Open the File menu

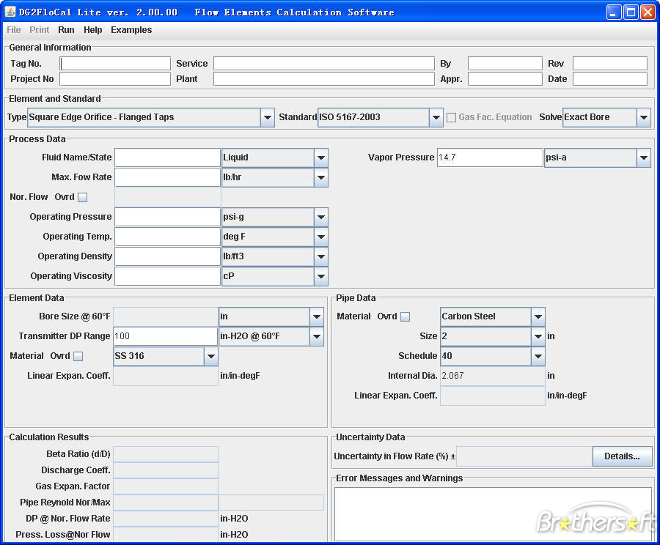(13, 30)
